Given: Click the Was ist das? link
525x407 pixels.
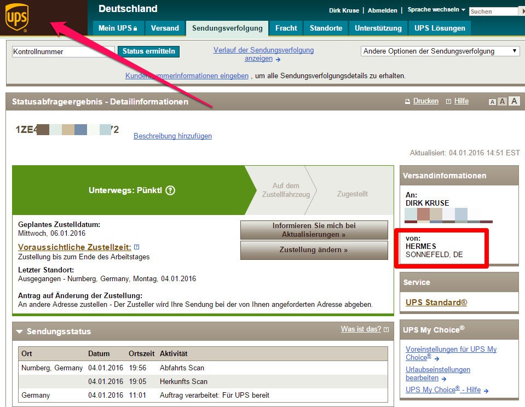Looking at the screenshot, I should pyautogui.click(x=361, y=329).
